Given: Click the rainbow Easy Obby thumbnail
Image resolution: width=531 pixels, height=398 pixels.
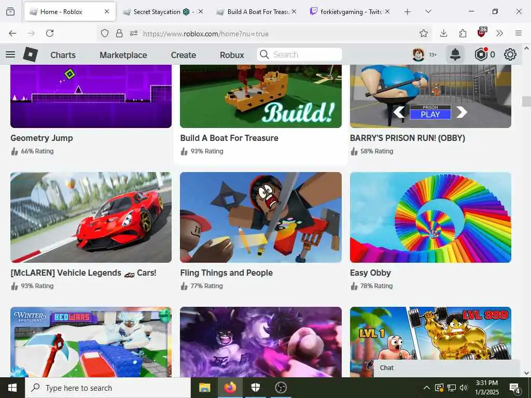Looking at the screenshot, I should 430,217.
